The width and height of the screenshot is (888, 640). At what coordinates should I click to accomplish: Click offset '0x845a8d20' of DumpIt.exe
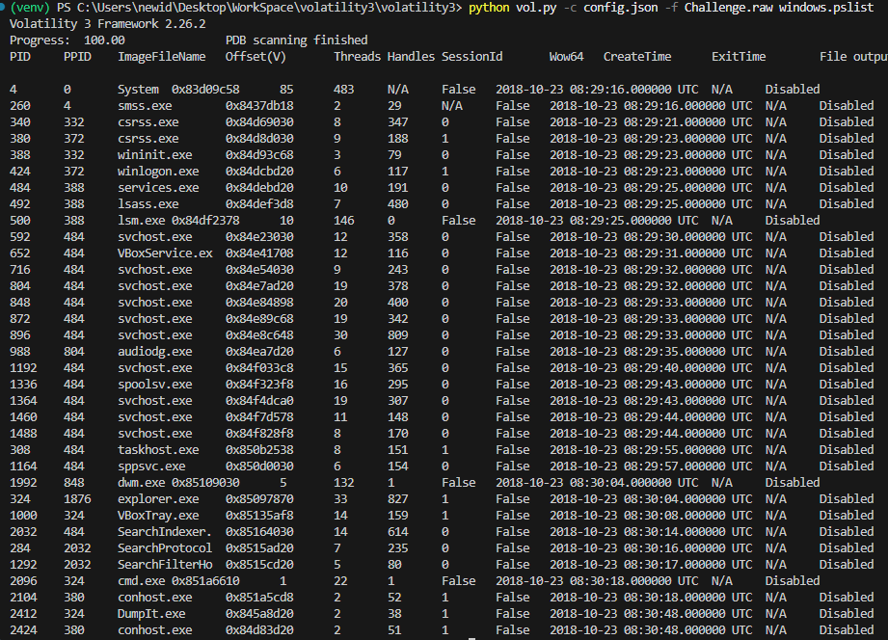click(x=259, y=614)
